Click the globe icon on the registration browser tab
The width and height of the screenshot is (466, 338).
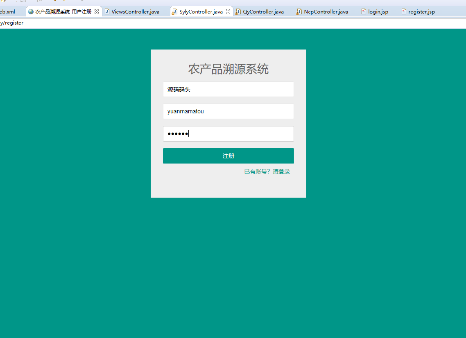click(31, 11)
